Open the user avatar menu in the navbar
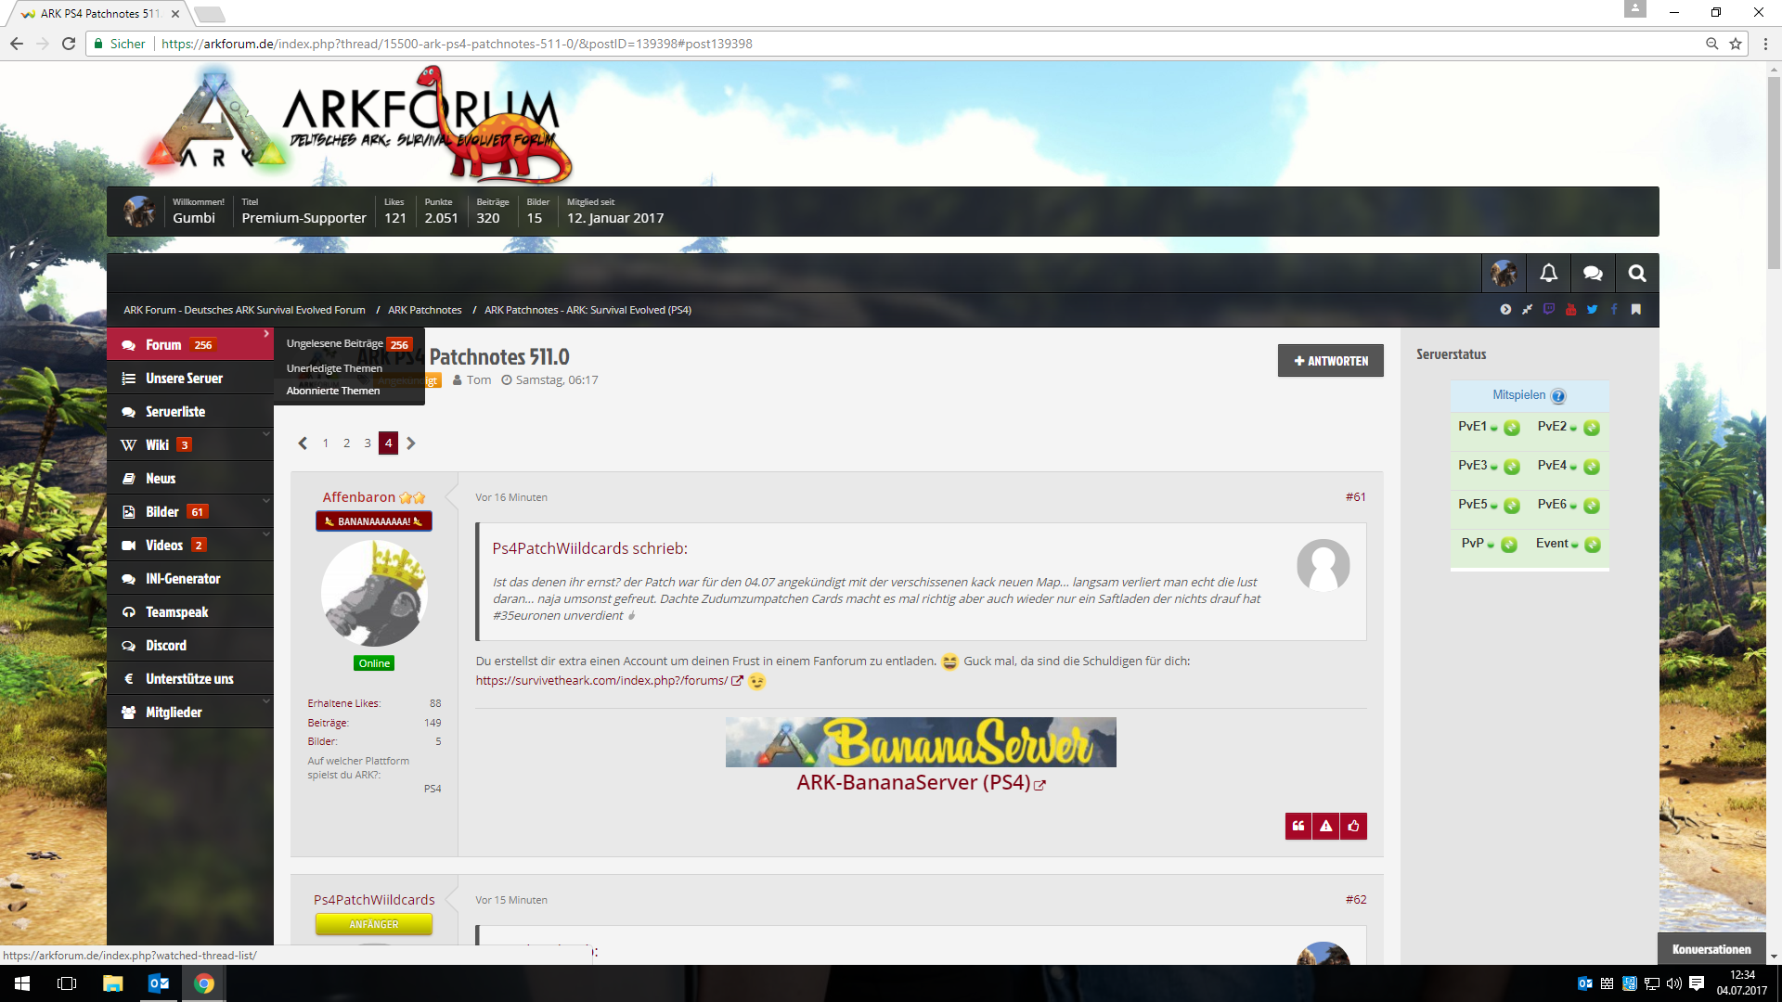 tap(1504, 273)
